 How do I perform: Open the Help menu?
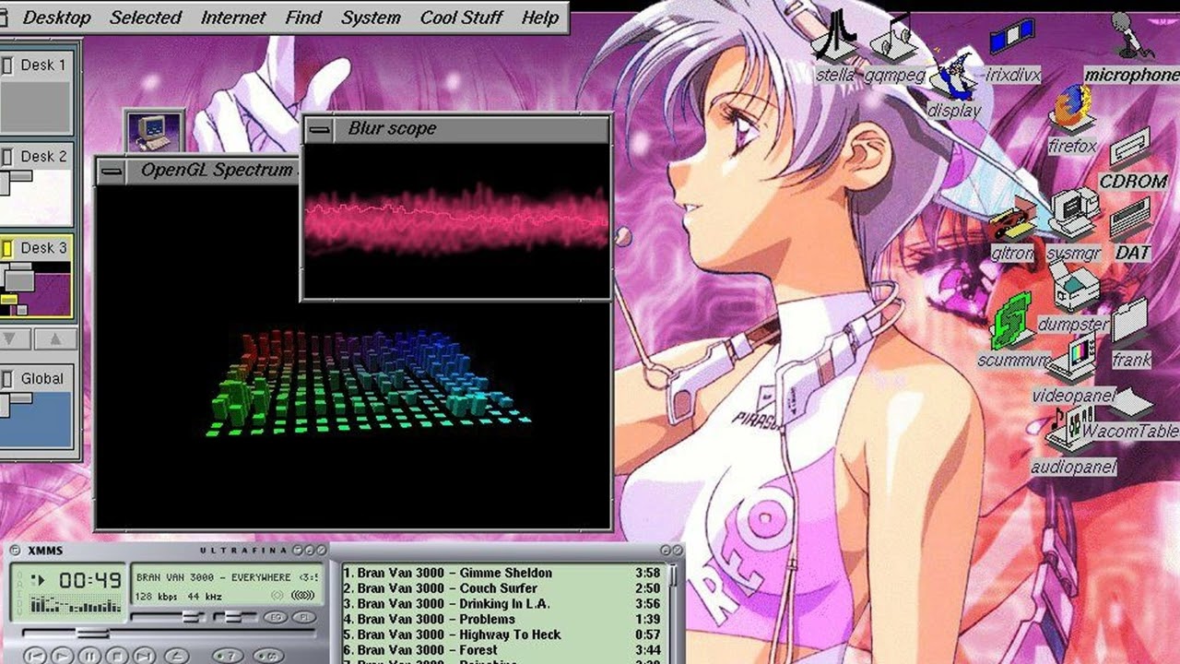click(x=540, y=18)
